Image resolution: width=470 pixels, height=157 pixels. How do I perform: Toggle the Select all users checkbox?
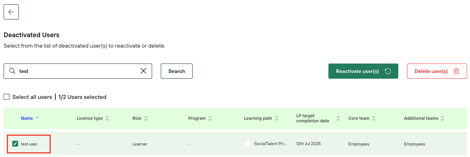7,97
